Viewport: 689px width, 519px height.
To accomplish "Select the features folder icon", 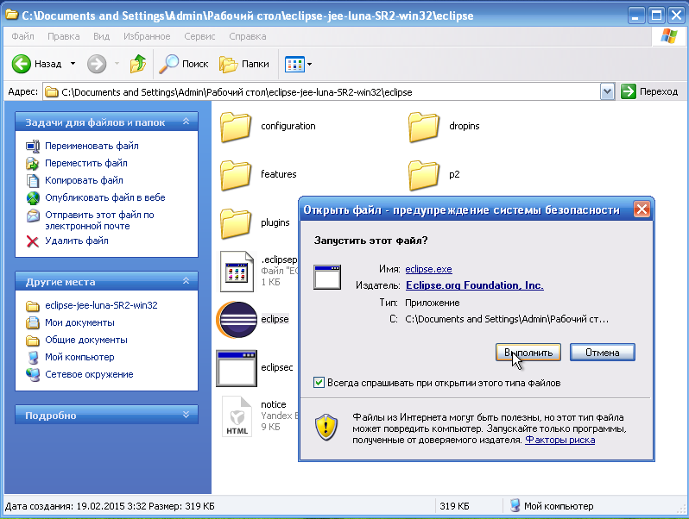I will tap(236, 175).
